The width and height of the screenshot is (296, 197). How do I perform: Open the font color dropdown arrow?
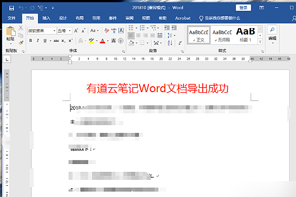pyautogui.click(x=108, y=41)
